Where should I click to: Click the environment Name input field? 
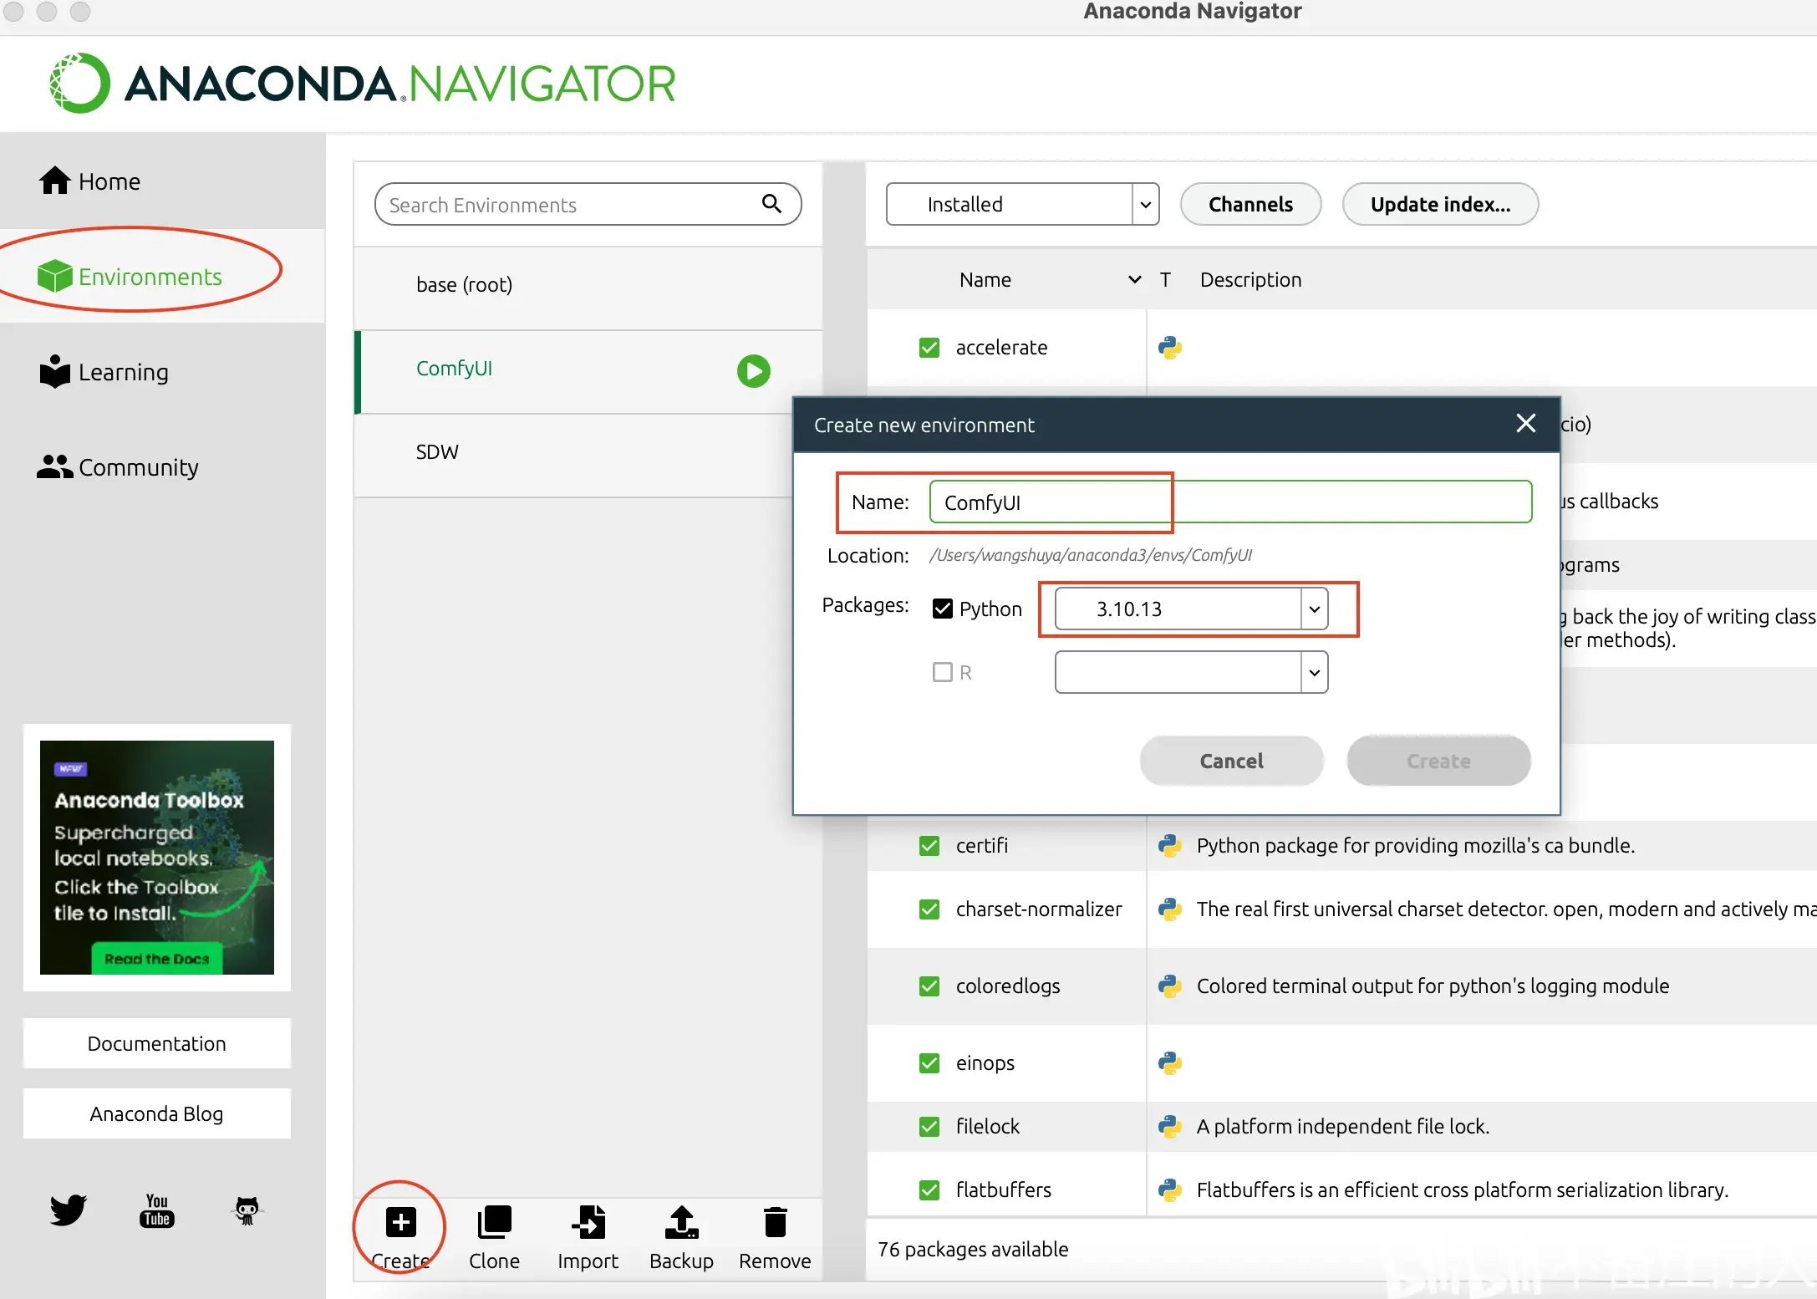[1230, 502]
